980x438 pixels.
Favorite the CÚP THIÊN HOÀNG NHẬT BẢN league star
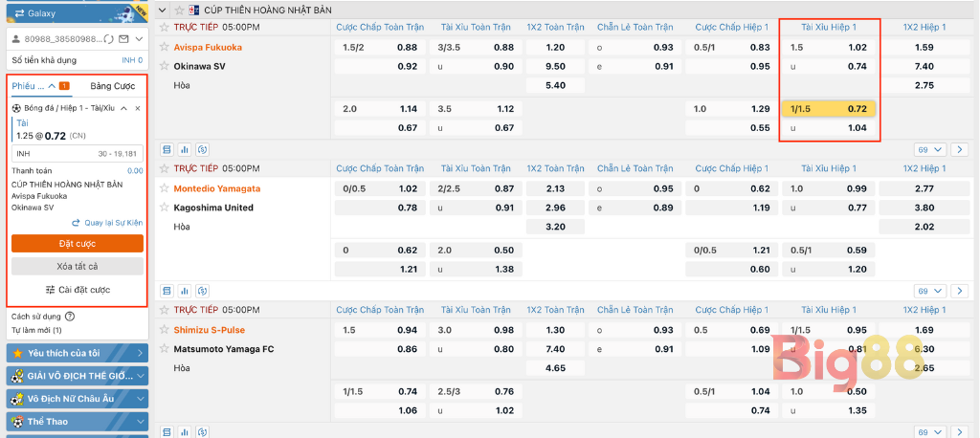[179, 10]
